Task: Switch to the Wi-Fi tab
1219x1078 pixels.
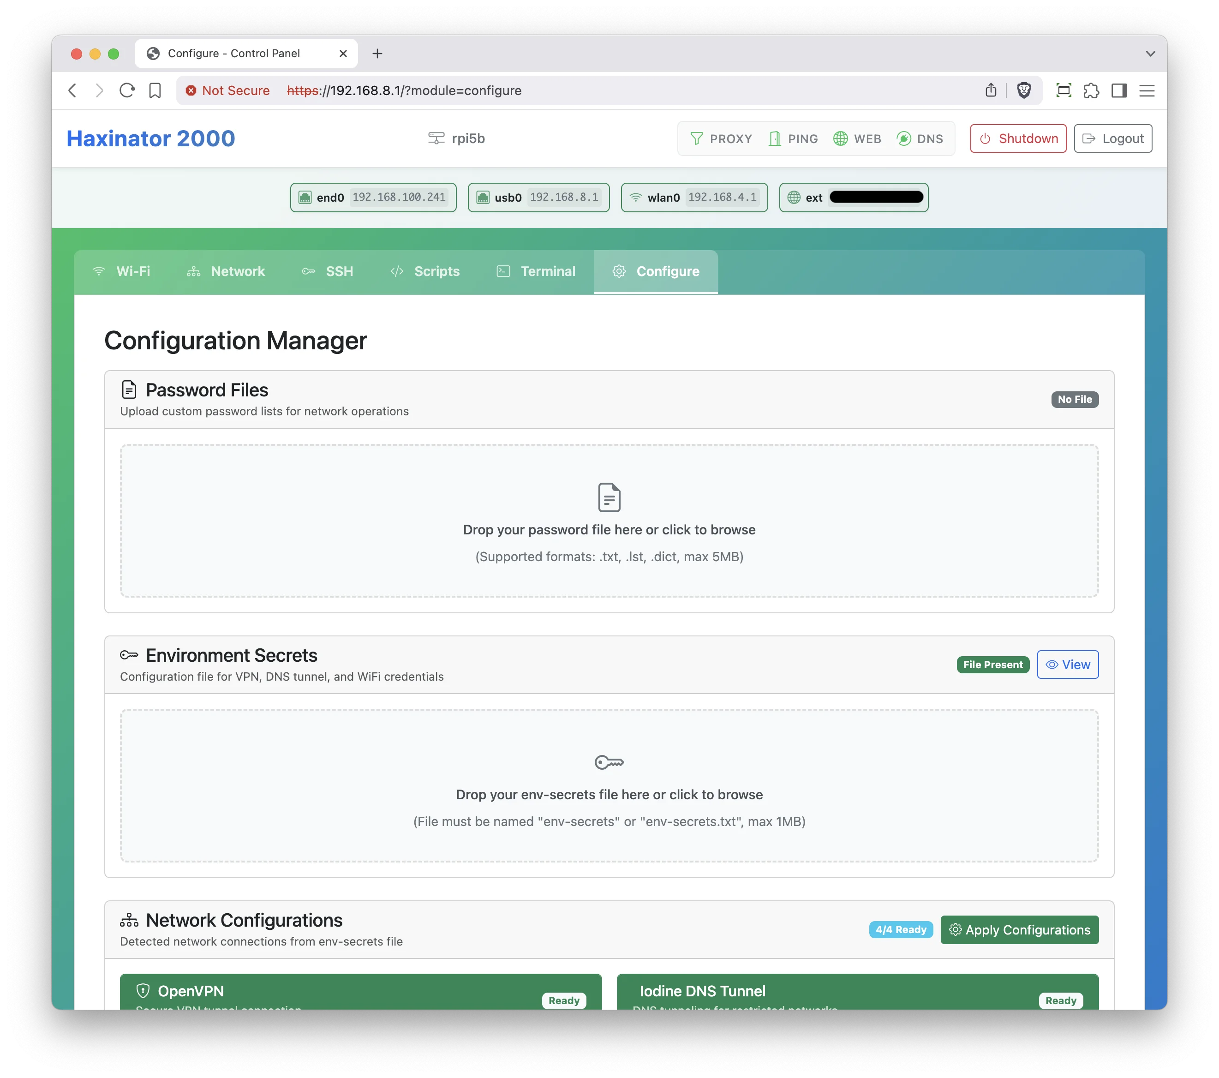Action: point(122,271)
